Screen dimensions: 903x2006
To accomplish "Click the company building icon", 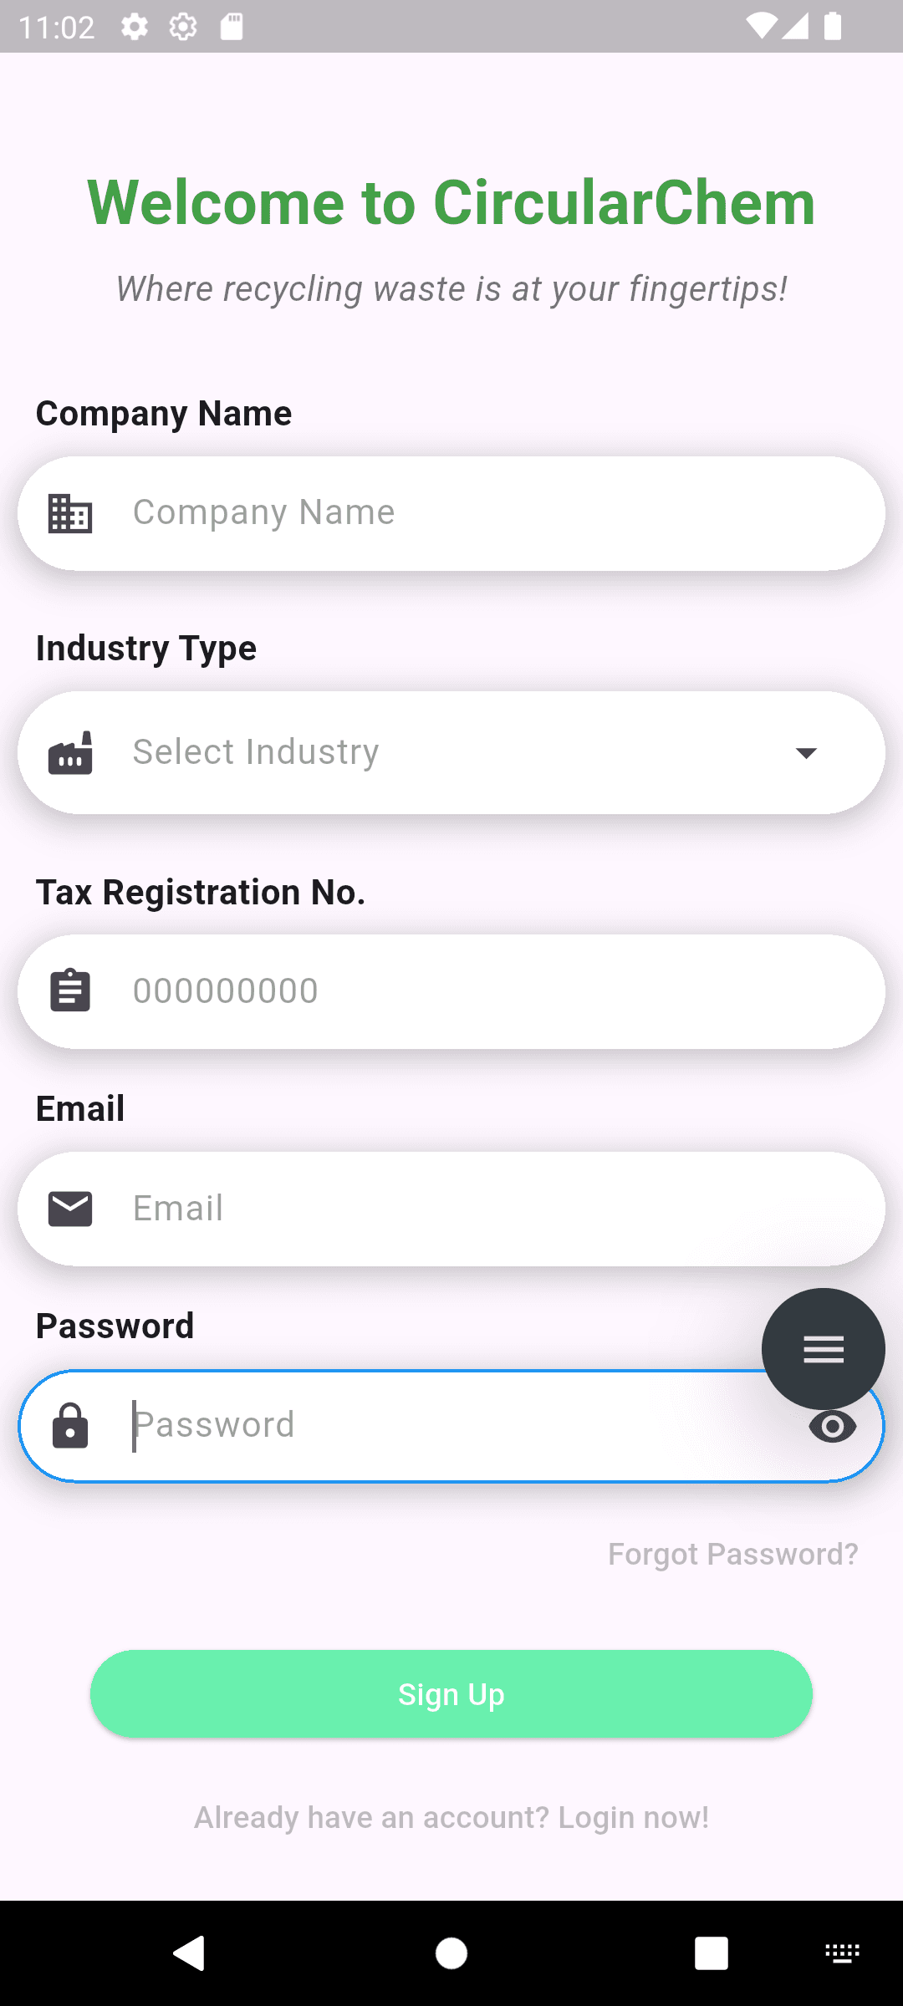I will pos(70,513).
